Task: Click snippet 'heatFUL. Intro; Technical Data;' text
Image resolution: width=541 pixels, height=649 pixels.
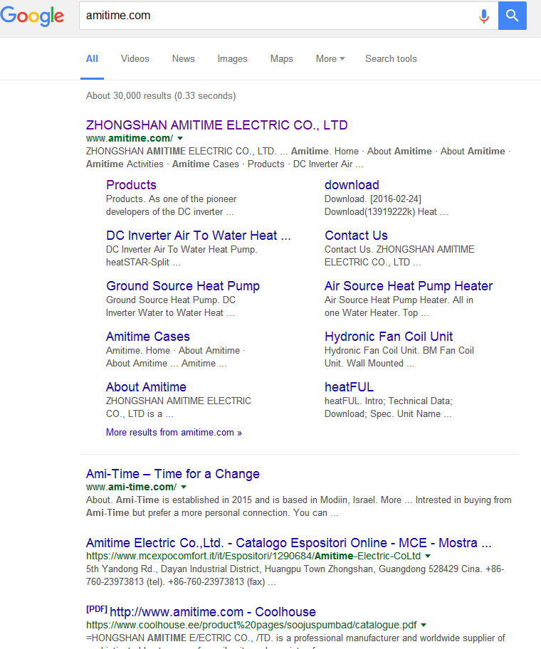Action: pyautogui.click(x=388, y=401)
